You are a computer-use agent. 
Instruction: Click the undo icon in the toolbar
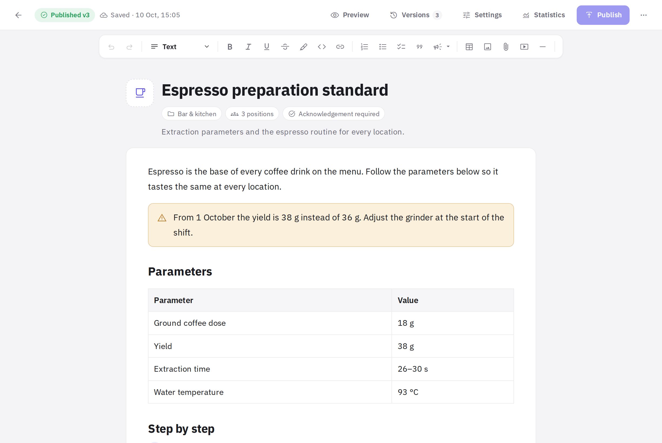(111, 47)
